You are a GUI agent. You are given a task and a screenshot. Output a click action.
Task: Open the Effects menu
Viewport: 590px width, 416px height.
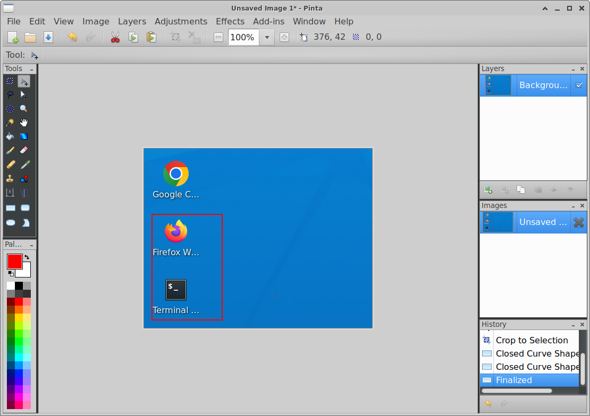(x=230, y=21)
